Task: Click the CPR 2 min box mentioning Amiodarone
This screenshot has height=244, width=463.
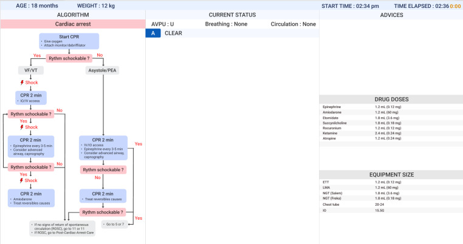Action: tap(31, 198)
